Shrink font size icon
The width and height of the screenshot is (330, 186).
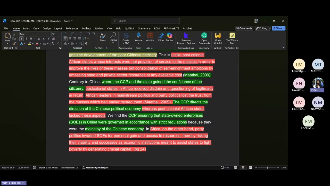[x=57, y=44]
